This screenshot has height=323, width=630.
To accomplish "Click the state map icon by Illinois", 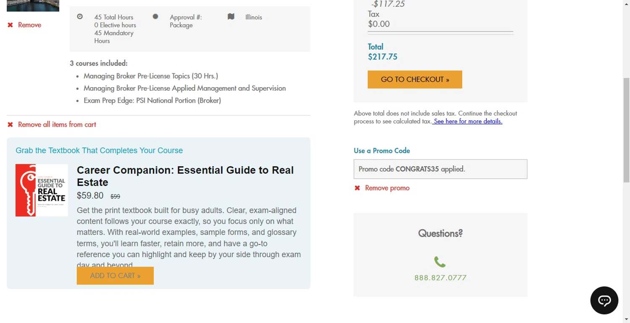I will 231,17.
